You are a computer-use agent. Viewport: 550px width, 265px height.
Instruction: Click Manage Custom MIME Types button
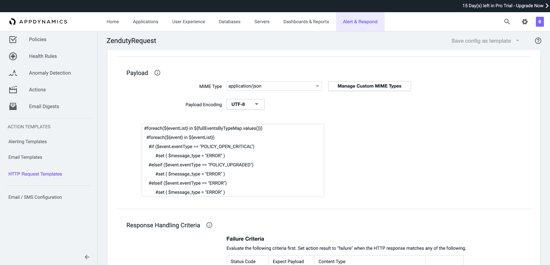(x=369, y=86)
